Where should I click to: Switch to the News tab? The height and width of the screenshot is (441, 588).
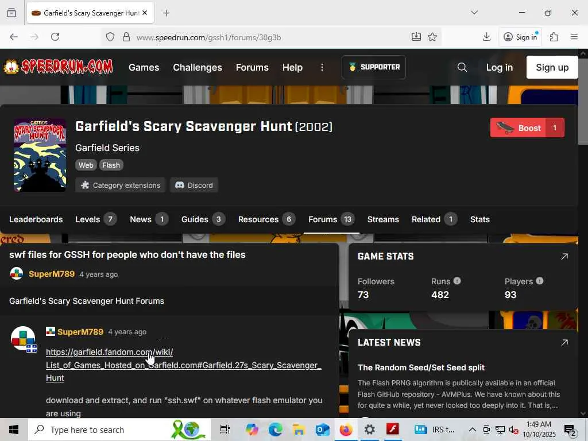click(149, 219)
